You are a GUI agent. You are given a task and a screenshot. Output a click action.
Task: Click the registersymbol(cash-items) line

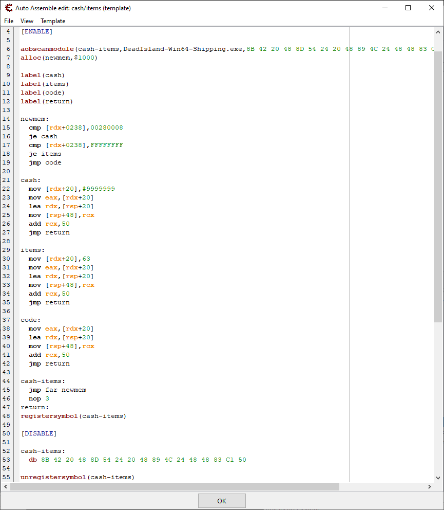(73, 416)
